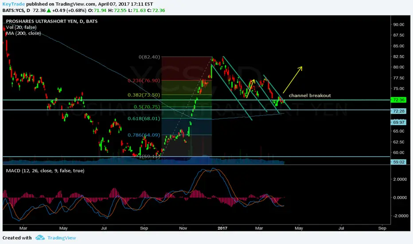Click the 69.97 price axis tag
Screen dimensions: 413x244
tap(398, 122)
